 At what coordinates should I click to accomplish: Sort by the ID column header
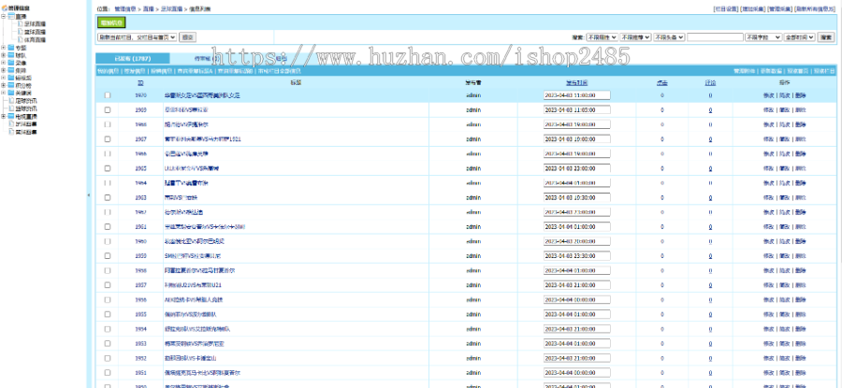[140, 82]
